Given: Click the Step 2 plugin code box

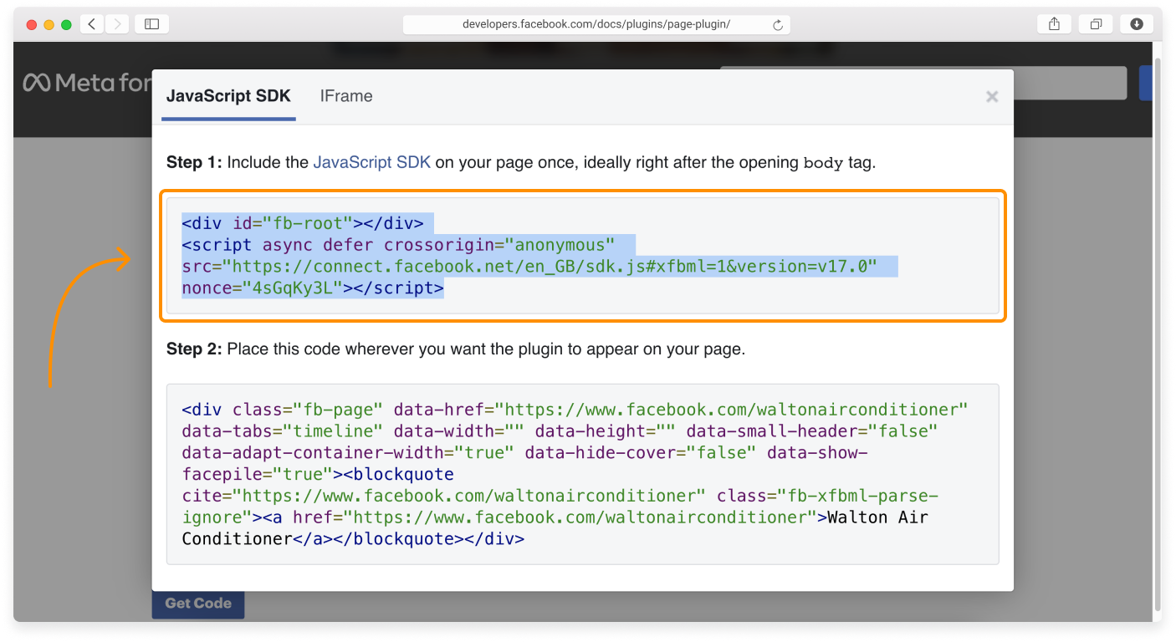Looking at the screenshot, I should (583, 474).
